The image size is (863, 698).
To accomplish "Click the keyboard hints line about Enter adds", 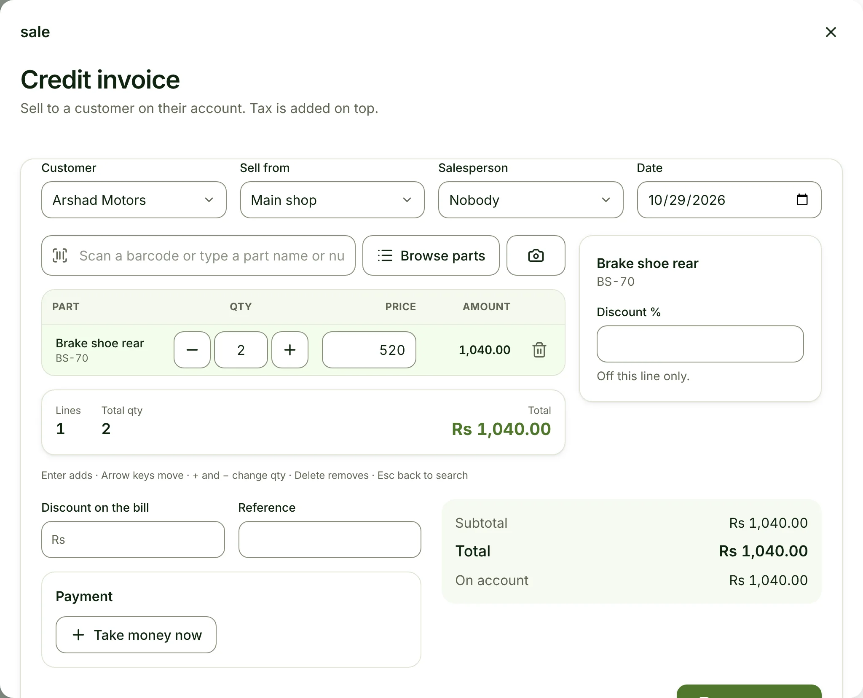I will click(255, 475).
